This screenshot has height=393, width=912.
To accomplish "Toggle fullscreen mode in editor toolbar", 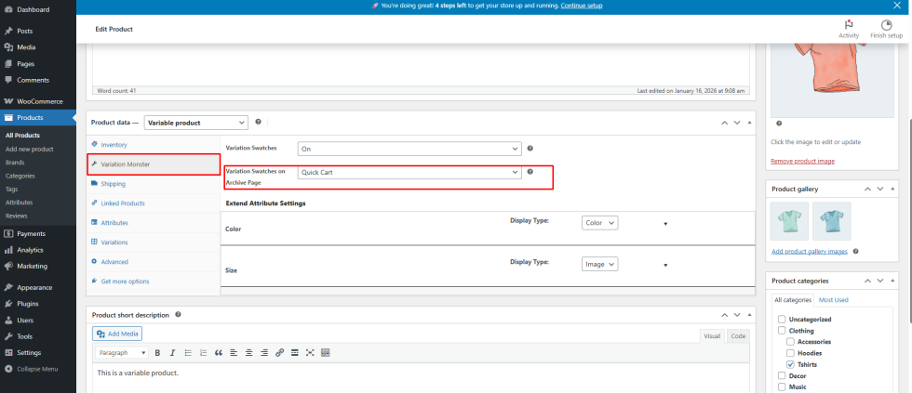I will [310, 353].
